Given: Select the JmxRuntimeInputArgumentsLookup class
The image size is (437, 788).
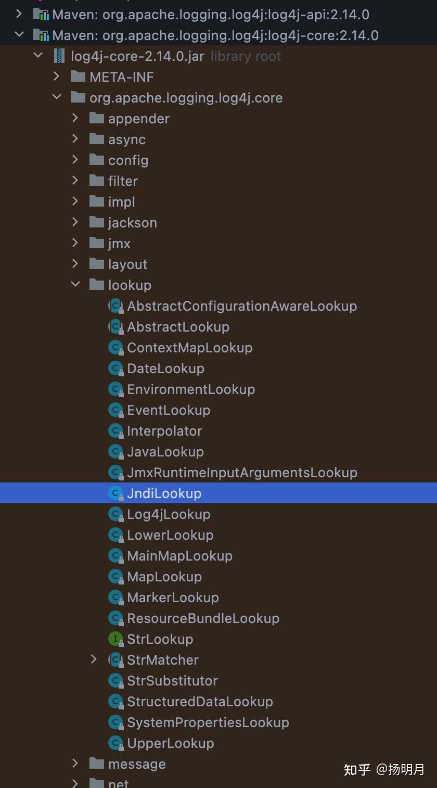Looking at the screenshot, I should point(242,473).
